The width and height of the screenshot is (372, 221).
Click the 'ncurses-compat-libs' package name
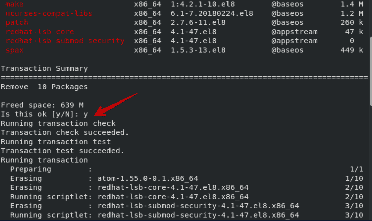click(49, 13)
